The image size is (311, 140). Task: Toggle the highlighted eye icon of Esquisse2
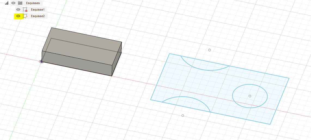coord(18,16)
